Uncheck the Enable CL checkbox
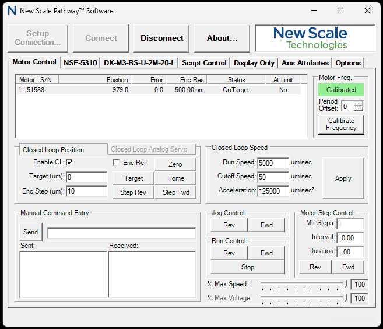 [69, 162]
